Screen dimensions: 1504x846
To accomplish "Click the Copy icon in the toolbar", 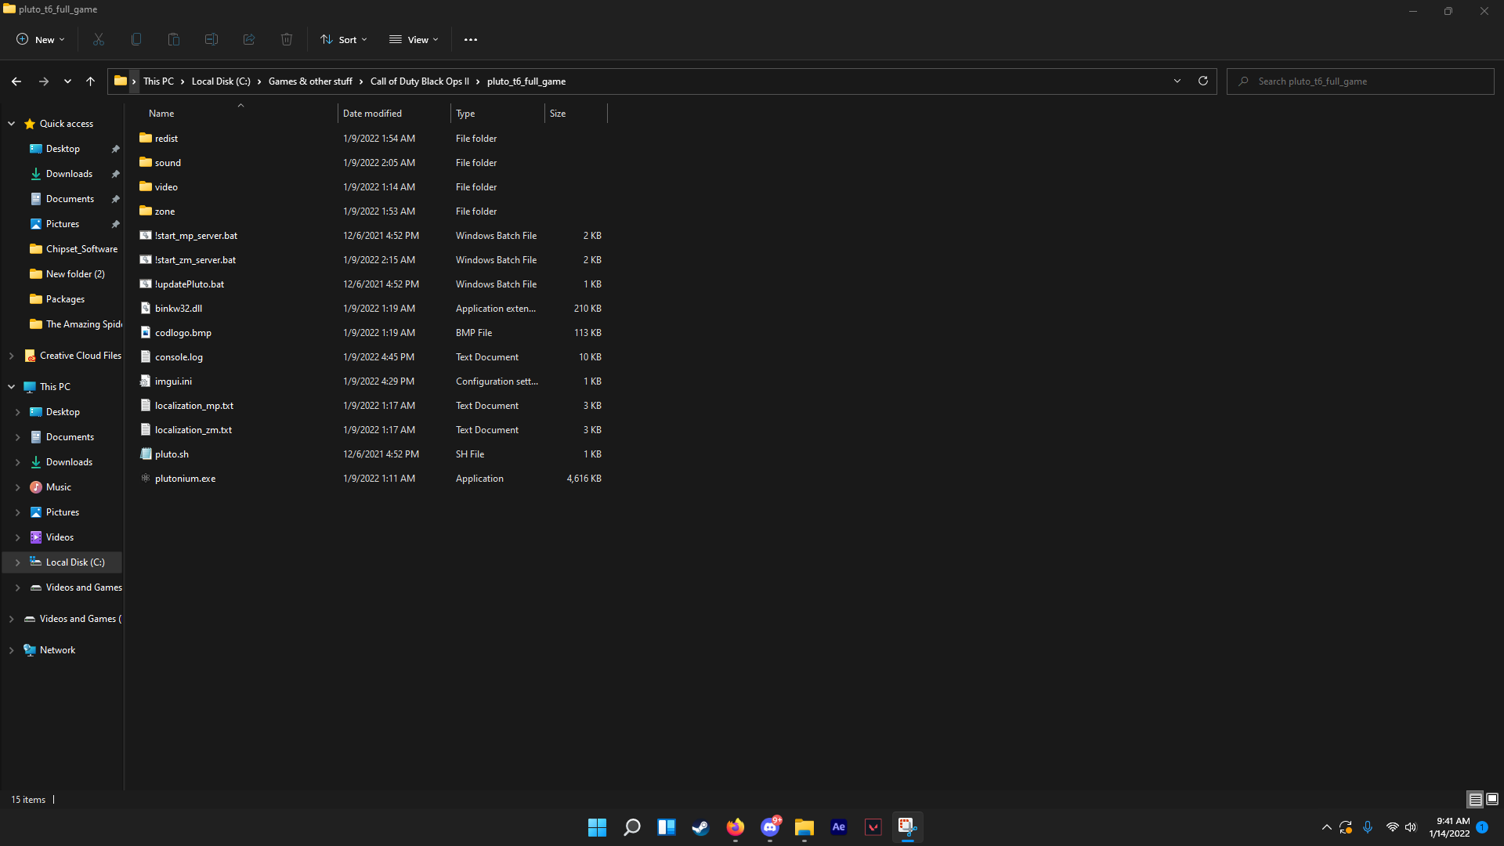I will pos(136,39).
